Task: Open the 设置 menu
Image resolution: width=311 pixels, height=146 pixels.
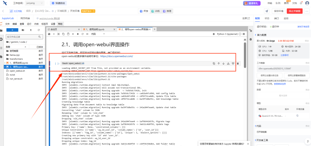Action: point(53,24)
